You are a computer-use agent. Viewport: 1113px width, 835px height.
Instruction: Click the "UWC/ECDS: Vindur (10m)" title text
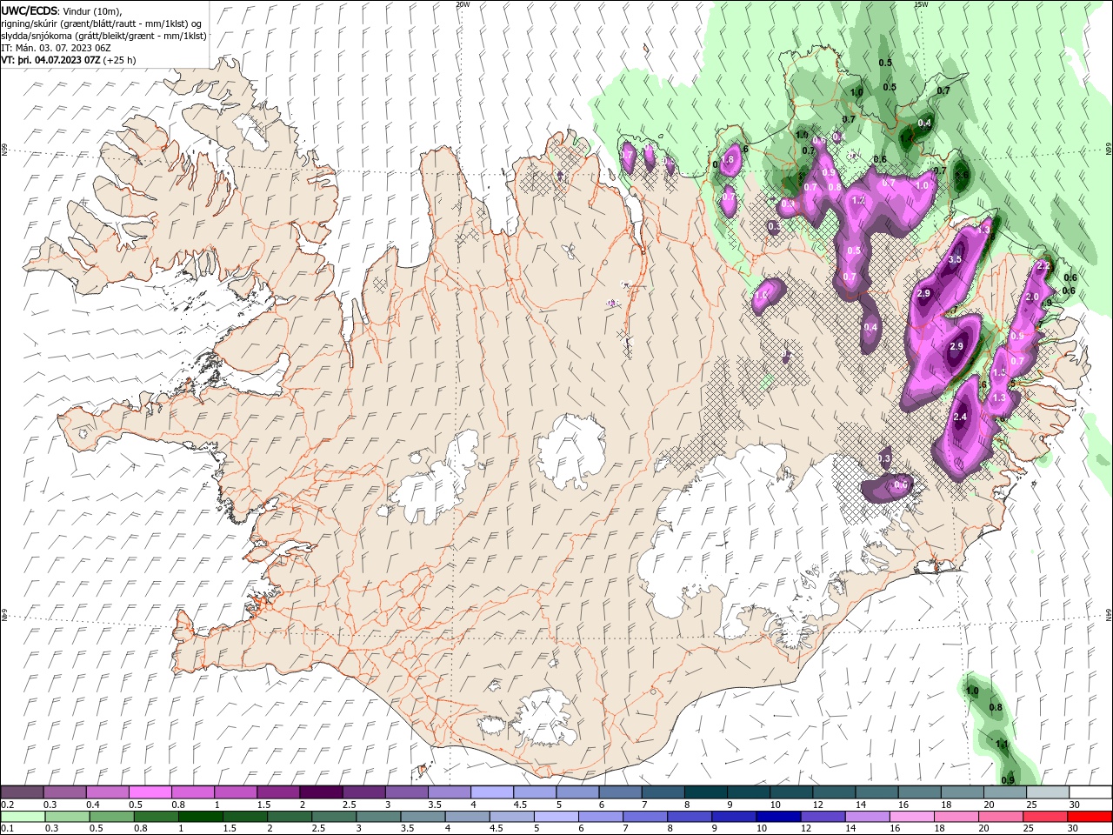coord(62,10)
